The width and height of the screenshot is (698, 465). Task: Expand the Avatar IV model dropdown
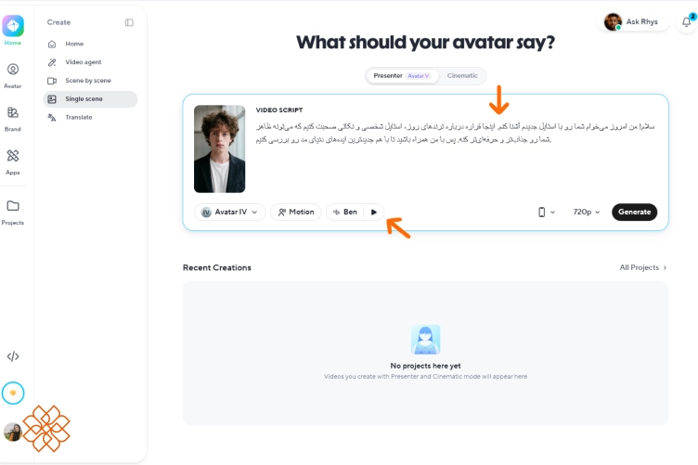coord(229,213)
